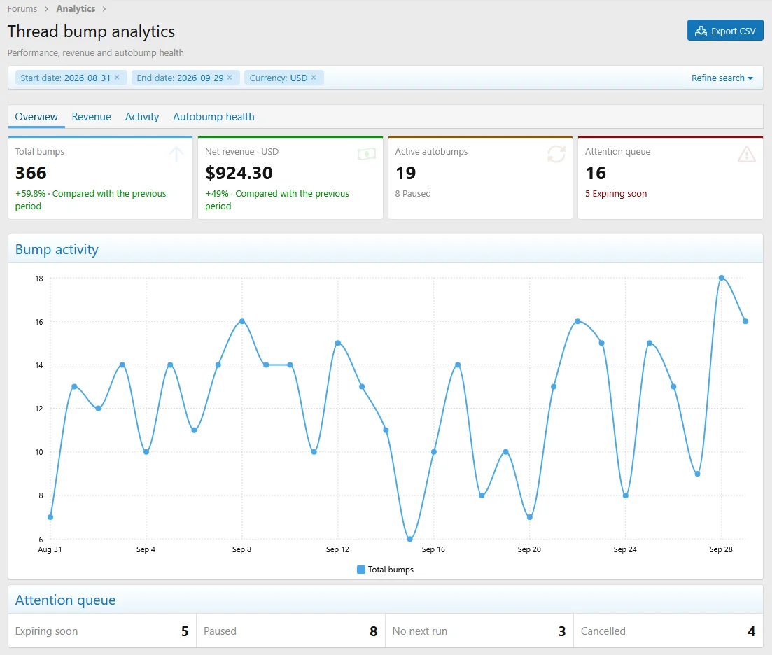This screenshot has height=655, width=772.
Task: Click the Sep 12 data point at 15
Action: pyautogui.click(x=338, y=343)
